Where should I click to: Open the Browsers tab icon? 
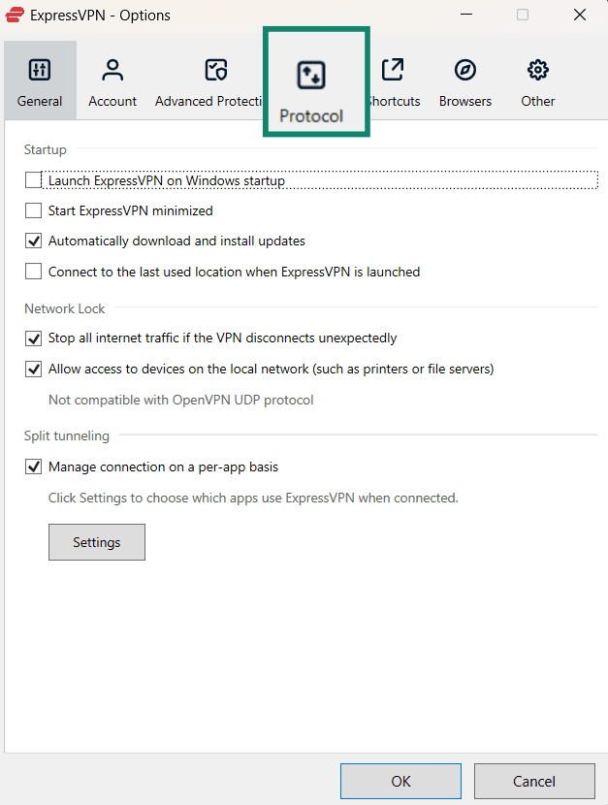coord(464,70)
